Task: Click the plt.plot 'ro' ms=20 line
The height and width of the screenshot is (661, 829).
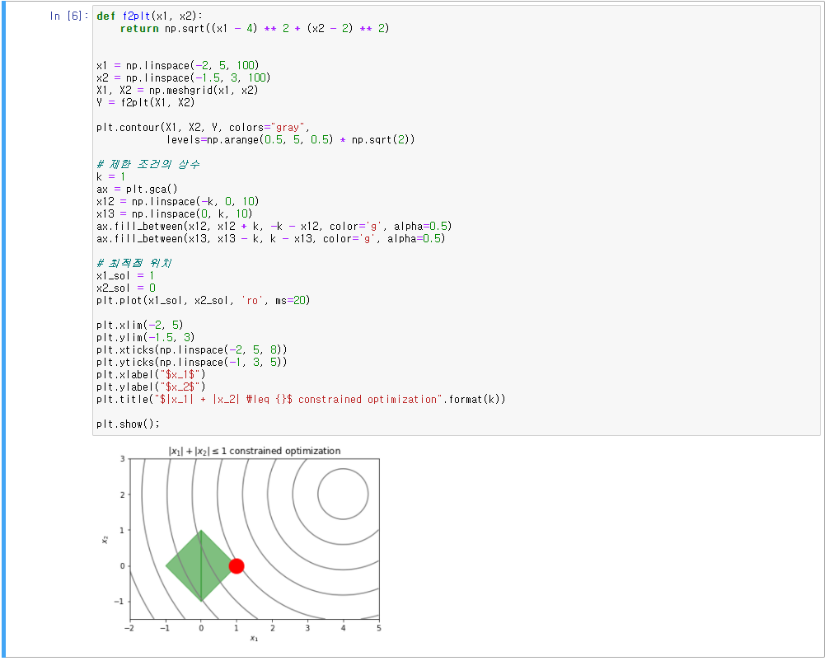Action: point(203,300)
